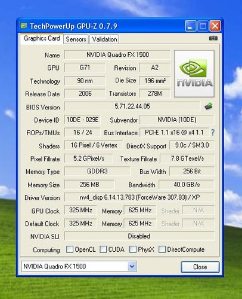Screen dimensions: 242x299
Task: Minimize the GPU-Z window
Action: coord(190,26)
